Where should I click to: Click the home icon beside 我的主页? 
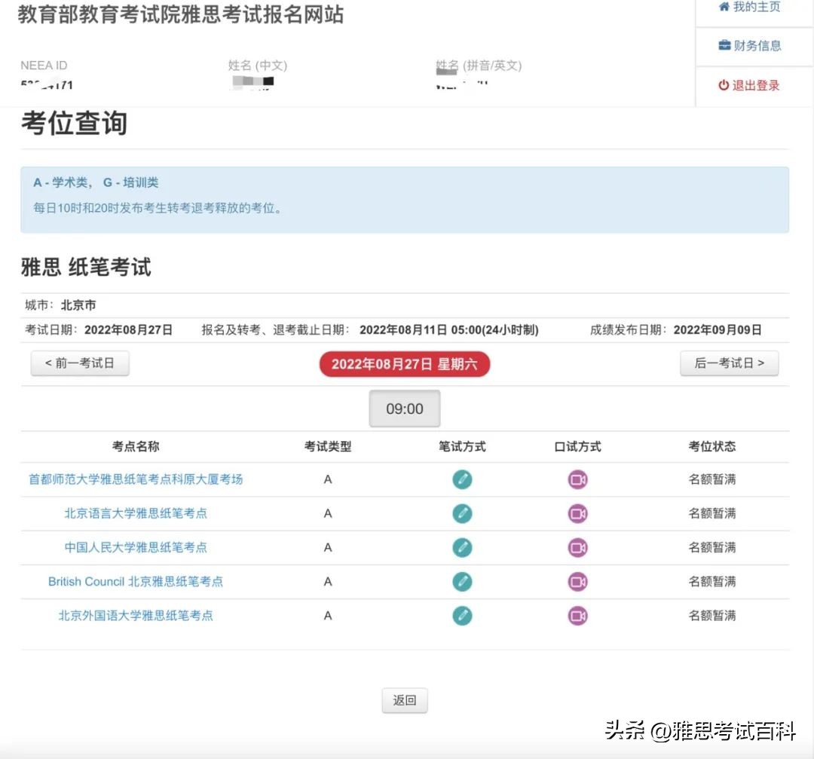point(724,6)
